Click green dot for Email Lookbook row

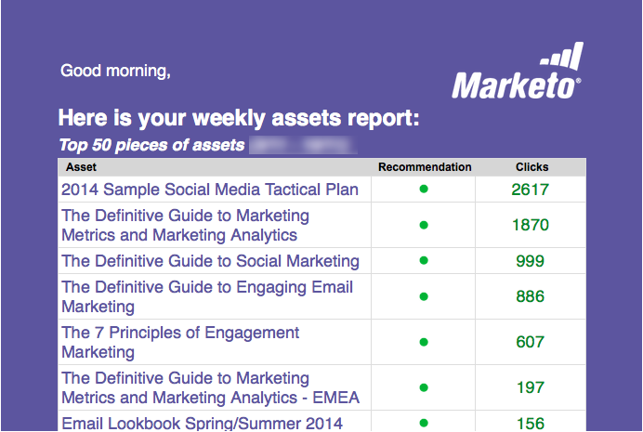point(424,424)
